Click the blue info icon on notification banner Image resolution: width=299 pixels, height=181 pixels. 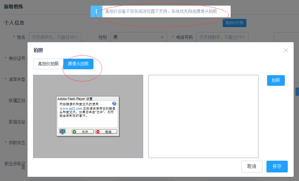[x=96, y=11]
